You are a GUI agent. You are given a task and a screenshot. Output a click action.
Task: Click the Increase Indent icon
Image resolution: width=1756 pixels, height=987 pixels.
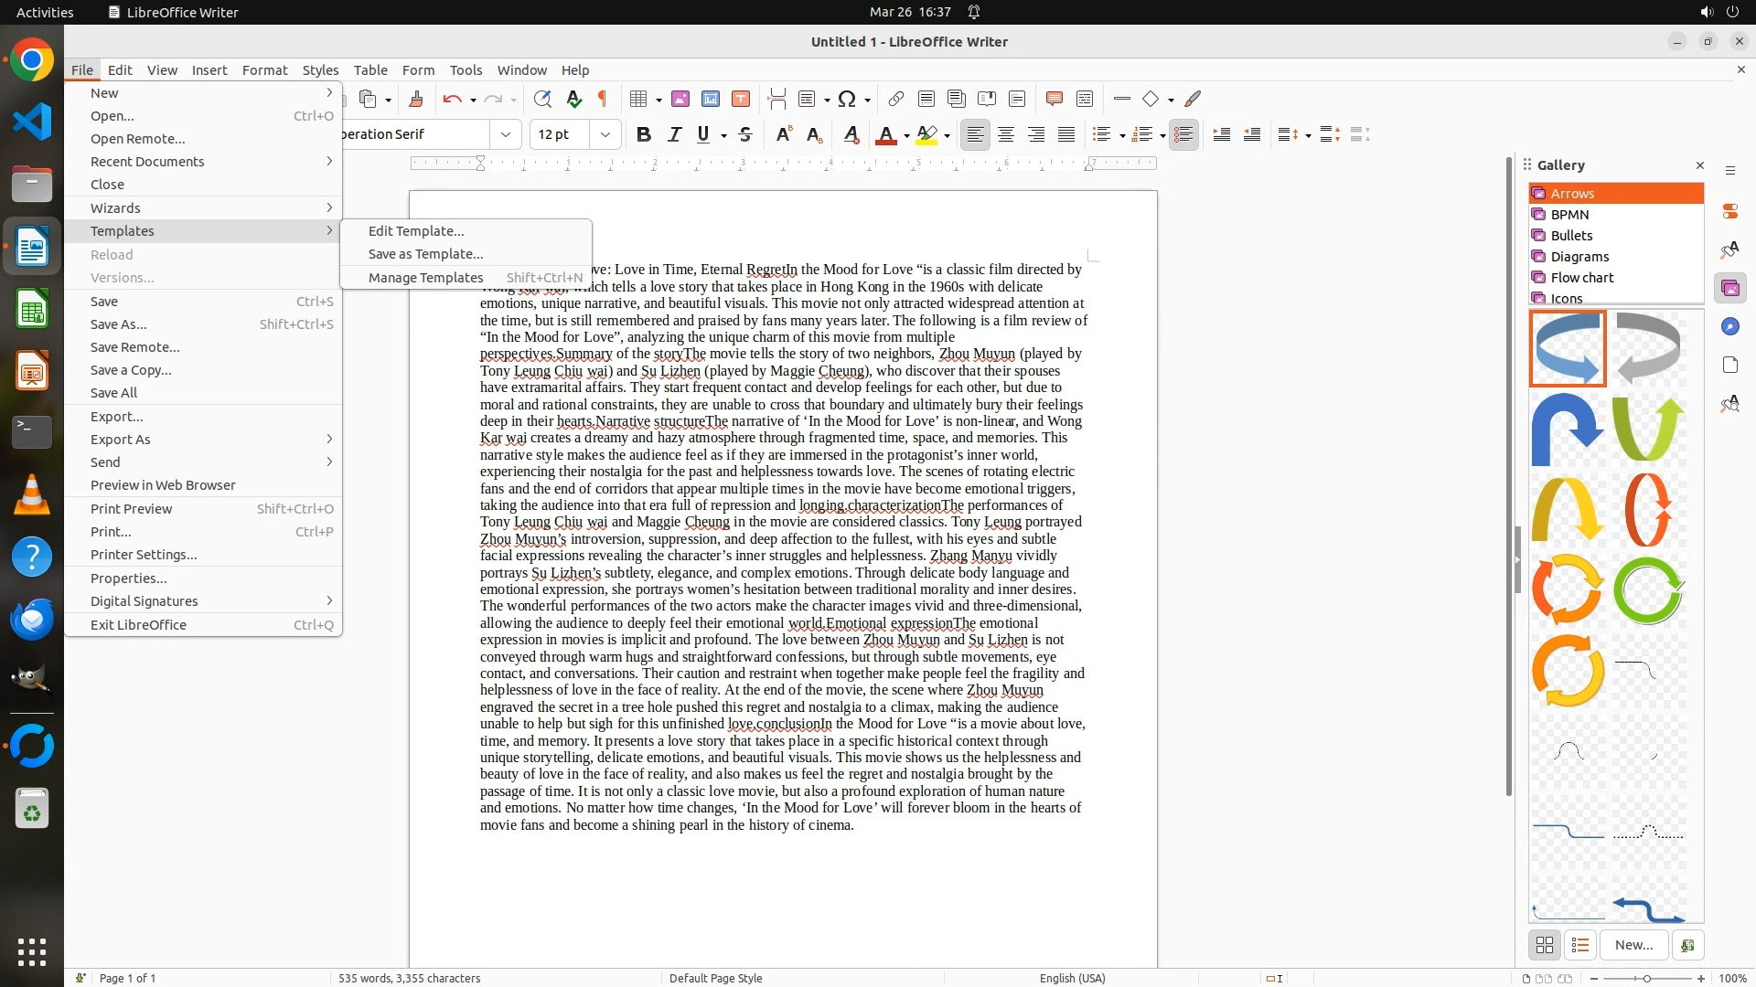[x=1221, y=134]
